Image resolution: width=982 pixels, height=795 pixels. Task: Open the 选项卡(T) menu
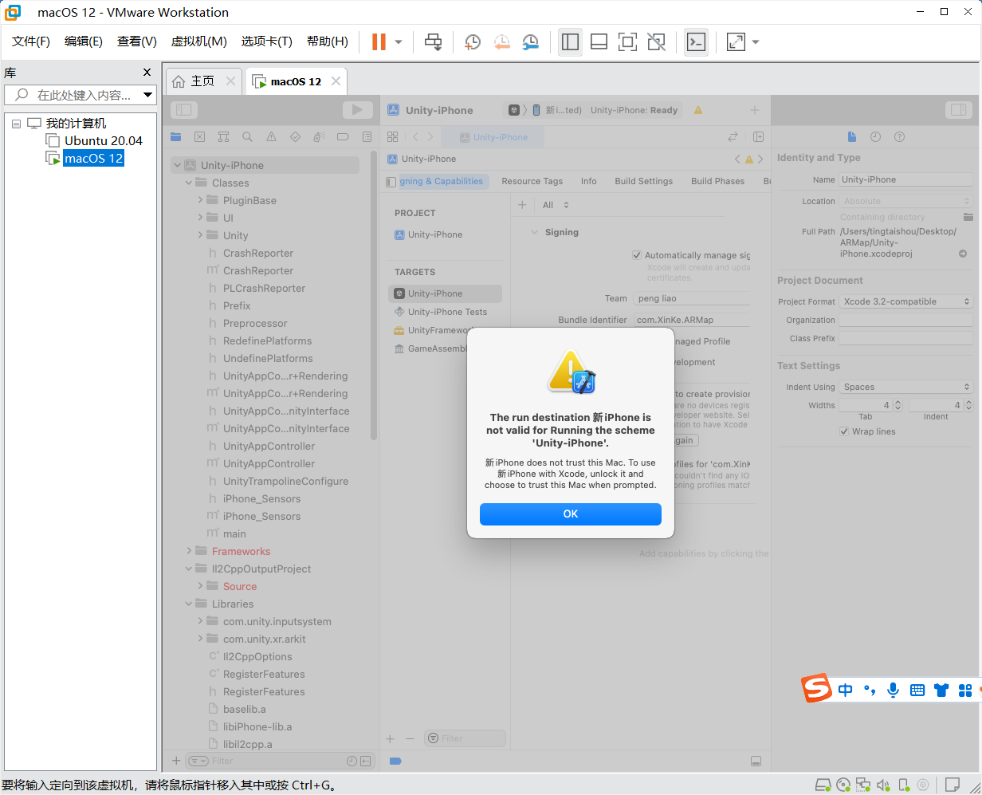(267, 41)
